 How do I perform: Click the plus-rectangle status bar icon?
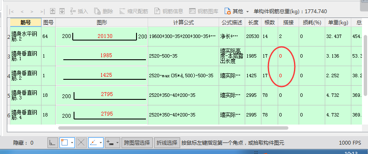[x=110, y=142]
